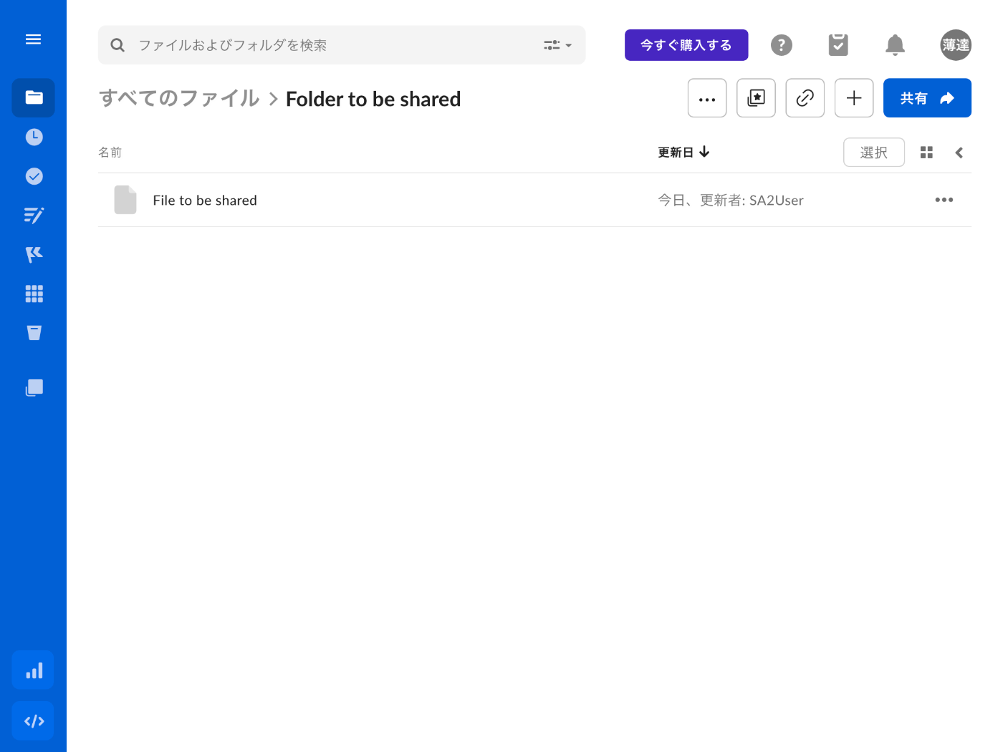This screenshot has height=752, width=1003.
Task: Click the search magnifier icon
Action: (x=117, y=45)
